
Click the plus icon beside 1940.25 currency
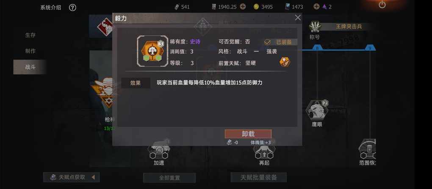(x=242, y=7)
